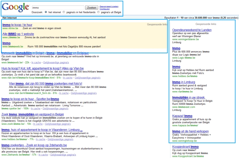Open Geavanceerd zoeken link
Viewport: 239px width, 158px height.
click(x=109, y=6)
